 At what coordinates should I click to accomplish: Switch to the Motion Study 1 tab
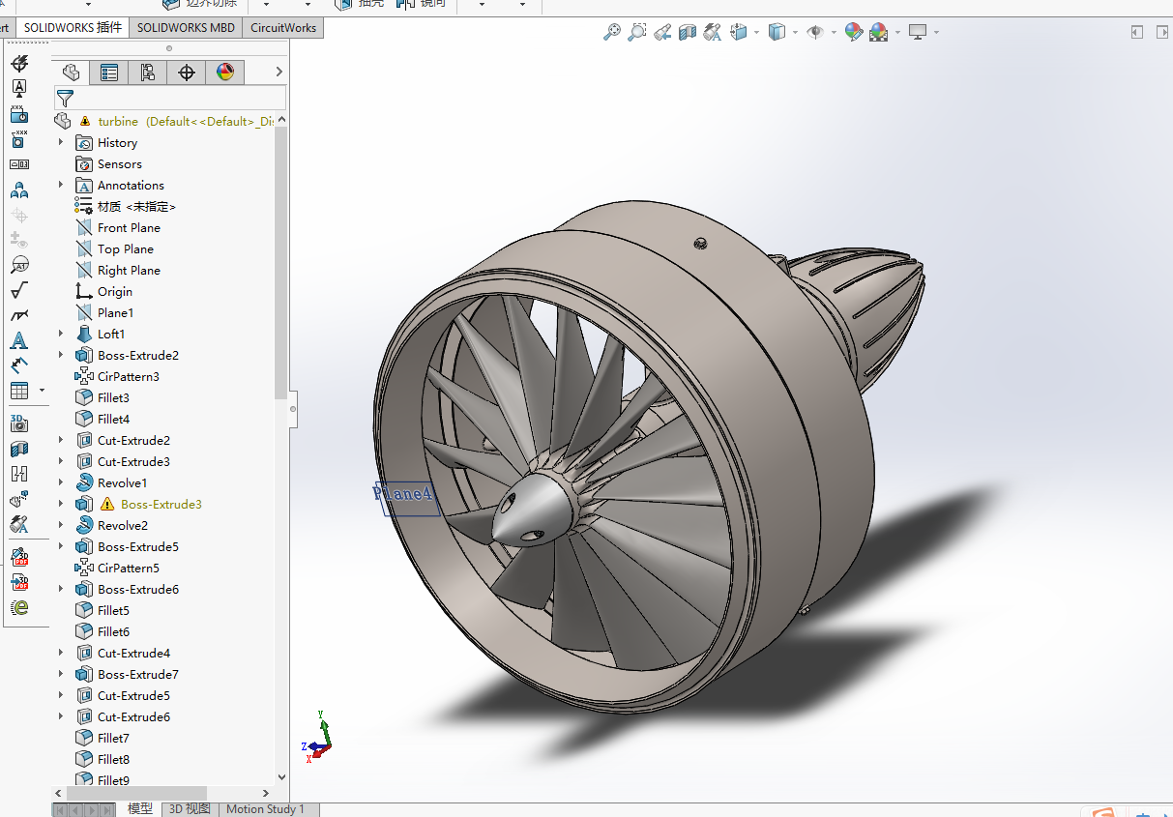click(x=265, y=809)
